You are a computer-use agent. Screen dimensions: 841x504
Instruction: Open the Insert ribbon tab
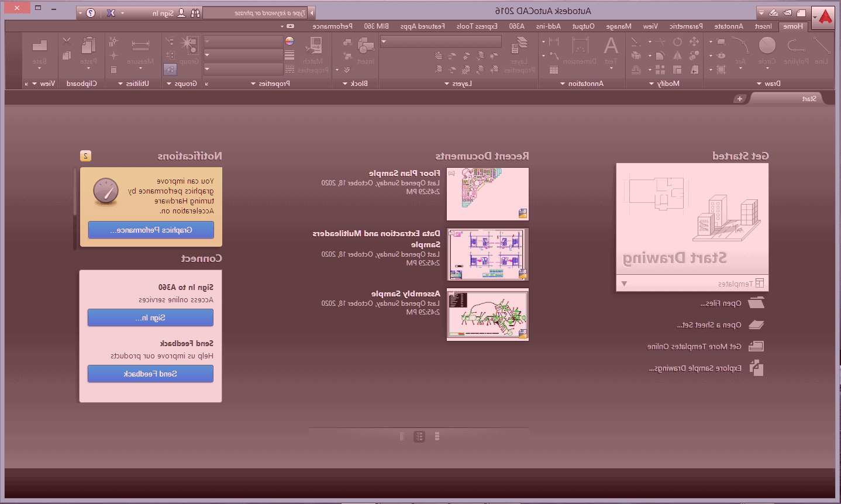(763, 26)
